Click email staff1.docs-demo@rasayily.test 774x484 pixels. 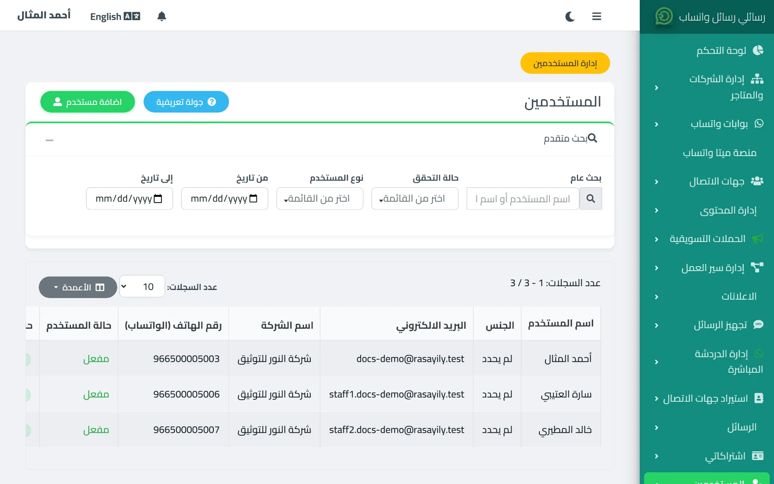pos(397,394)
